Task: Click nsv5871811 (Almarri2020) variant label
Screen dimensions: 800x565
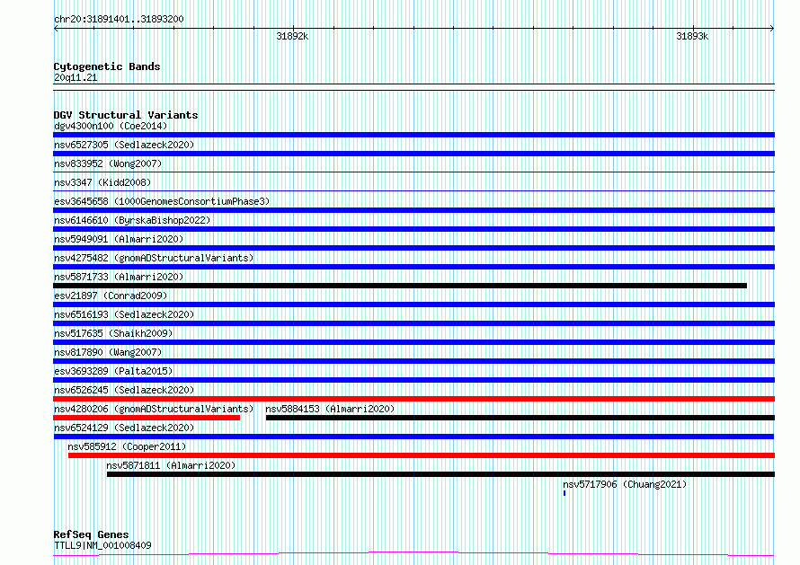Action: click(x=171, y=465)
